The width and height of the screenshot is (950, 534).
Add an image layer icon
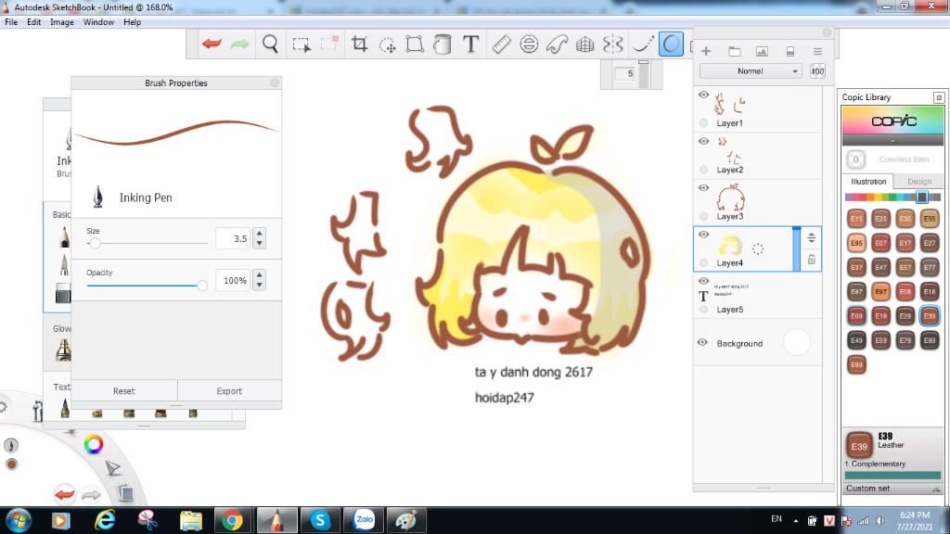(x=762, y=52)
